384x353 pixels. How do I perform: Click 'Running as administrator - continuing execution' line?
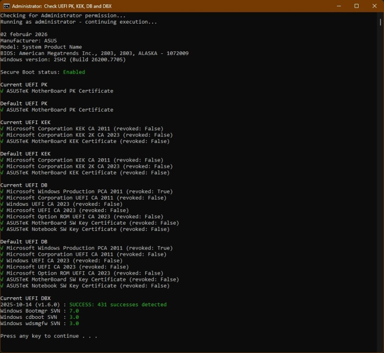[79, 22]
